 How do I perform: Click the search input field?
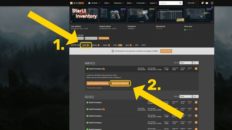tap(169, 3)
